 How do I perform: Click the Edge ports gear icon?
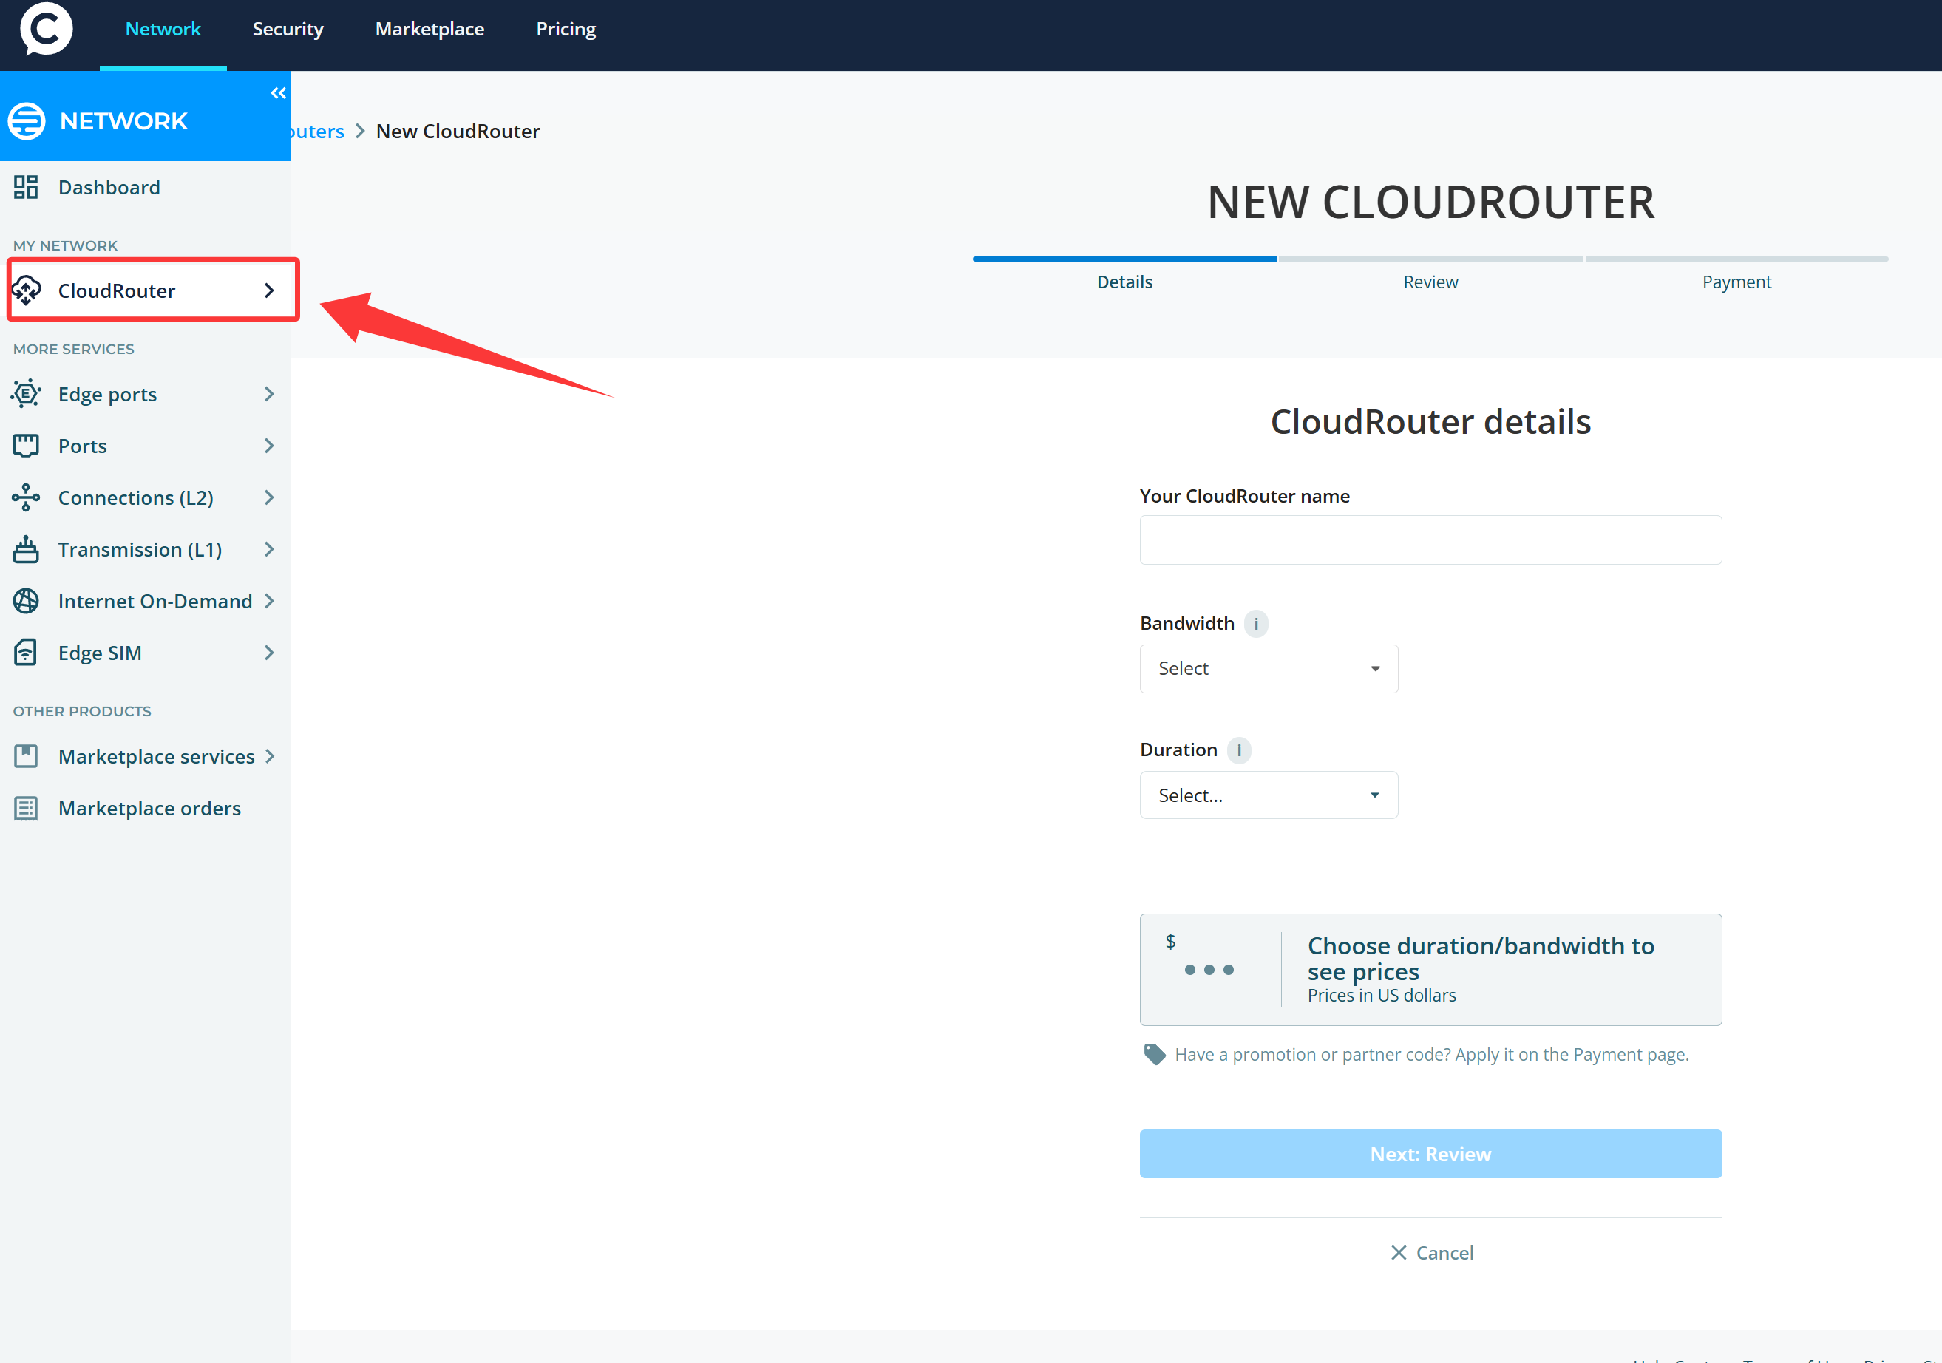point(26,394)
